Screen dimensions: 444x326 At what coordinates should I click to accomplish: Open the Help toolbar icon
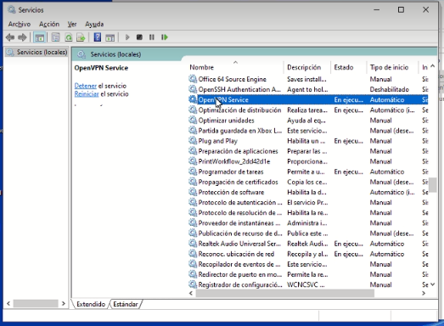click(98, 37)
